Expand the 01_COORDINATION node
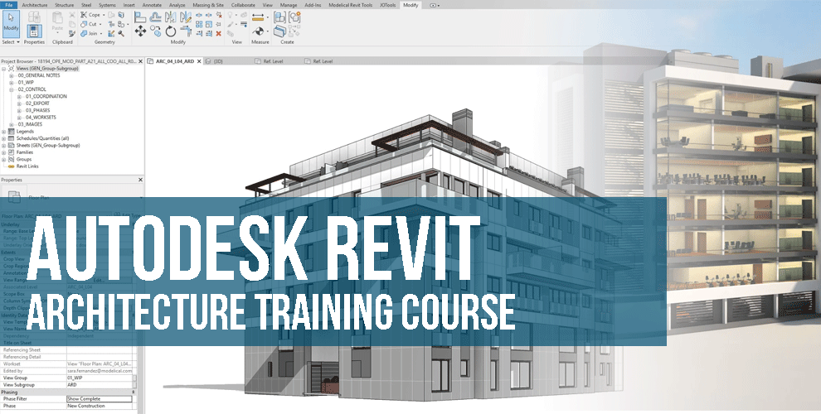The image size is (821, 414). pos(19,96)
